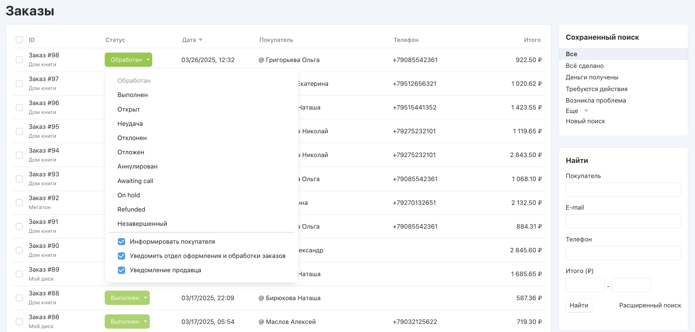Disable Уведомление продавца checkbox
Viewport: 695px width, 332px height.
pos(122,270)
